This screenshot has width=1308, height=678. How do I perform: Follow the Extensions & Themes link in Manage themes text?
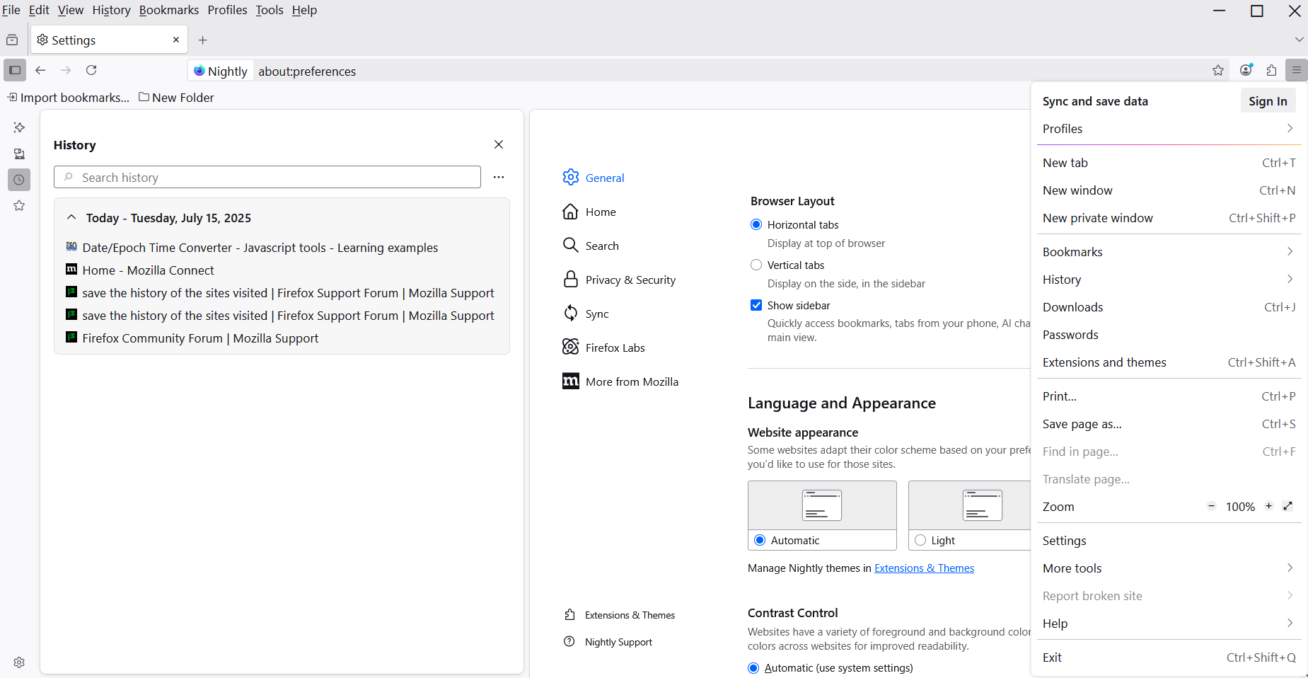click(x=924, y=568)
